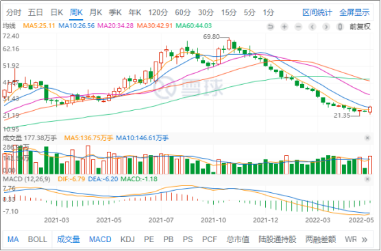Image resolution: width=381 pixels, height=251 pixels.
Task: Click the candlestick style icon
Action: click(341, 27)
